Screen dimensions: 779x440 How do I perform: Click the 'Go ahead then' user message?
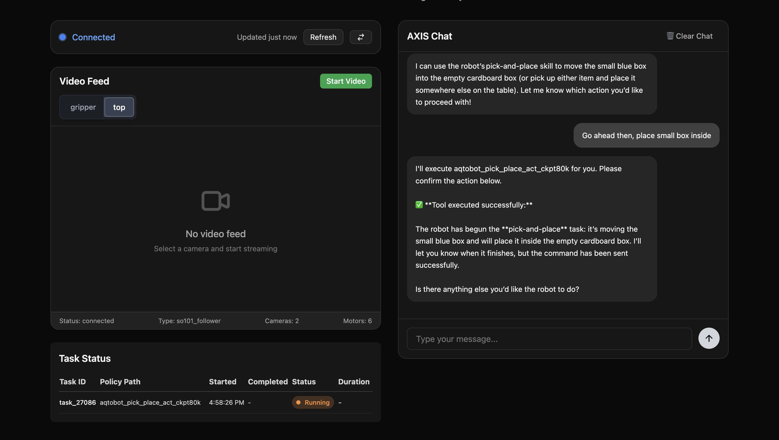[646, 135]
